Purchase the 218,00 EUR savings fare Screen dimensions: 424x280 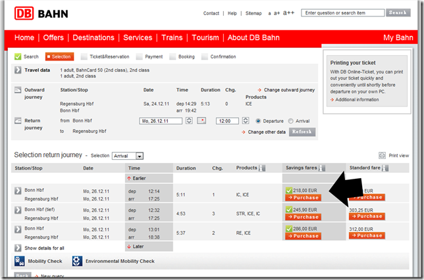tap(303, 198)
